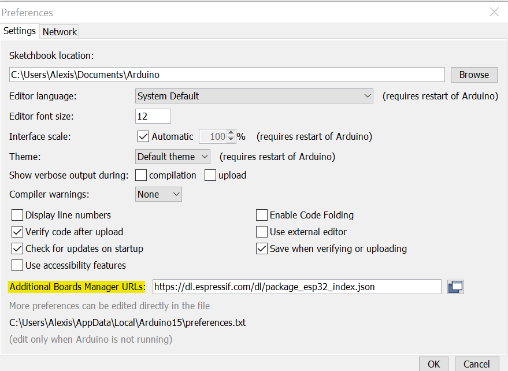Click the Browse button for sketchbook location

tap(474, 75)
